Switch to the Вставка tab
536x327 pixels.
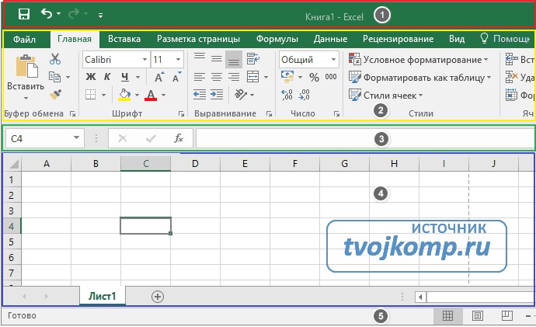point(124,39)
